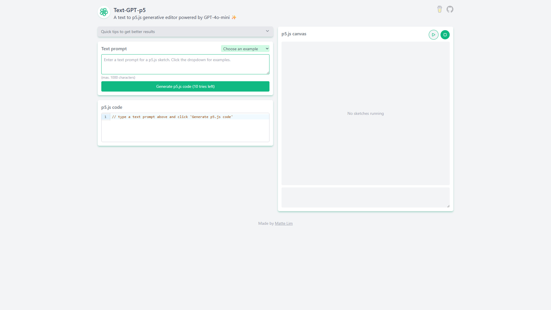Image resolution: width=551 pixels, height=310 pixels.
Task: Follow the Matte Lim link
Action: [x=284, y=223]
